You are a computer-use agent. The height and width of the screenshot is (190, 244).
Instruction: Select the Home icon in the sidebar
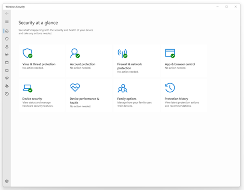(7, 31)
